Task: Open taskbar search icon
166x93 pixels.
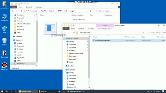Action: click(6, 91)
